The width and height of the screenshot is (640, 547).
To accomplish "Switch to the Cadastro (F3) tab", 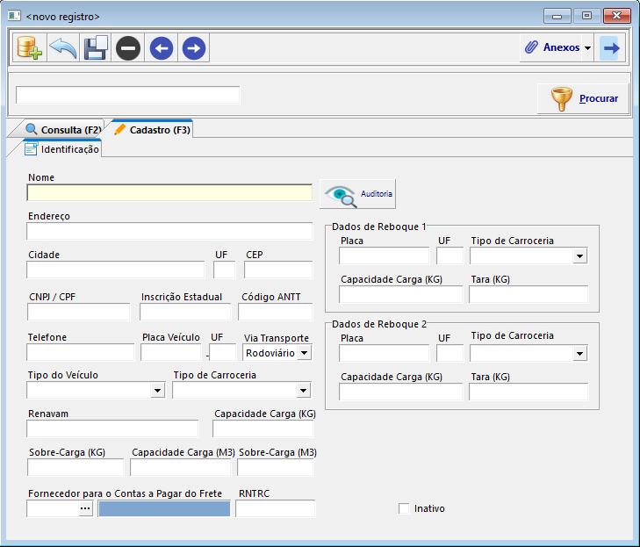I will tap(151, 130).
